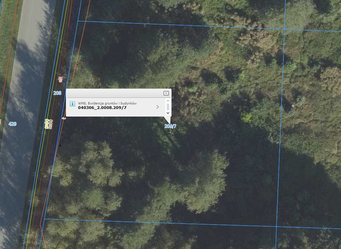Click parcel label 208 on map
The width and height of the screenshot is (341, 249).
(57, 93)
